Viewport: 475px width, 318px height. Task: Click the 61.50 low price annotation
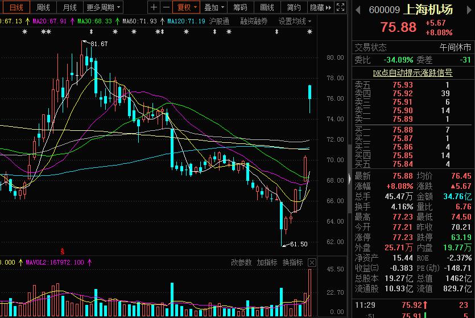tap(299, 244)
